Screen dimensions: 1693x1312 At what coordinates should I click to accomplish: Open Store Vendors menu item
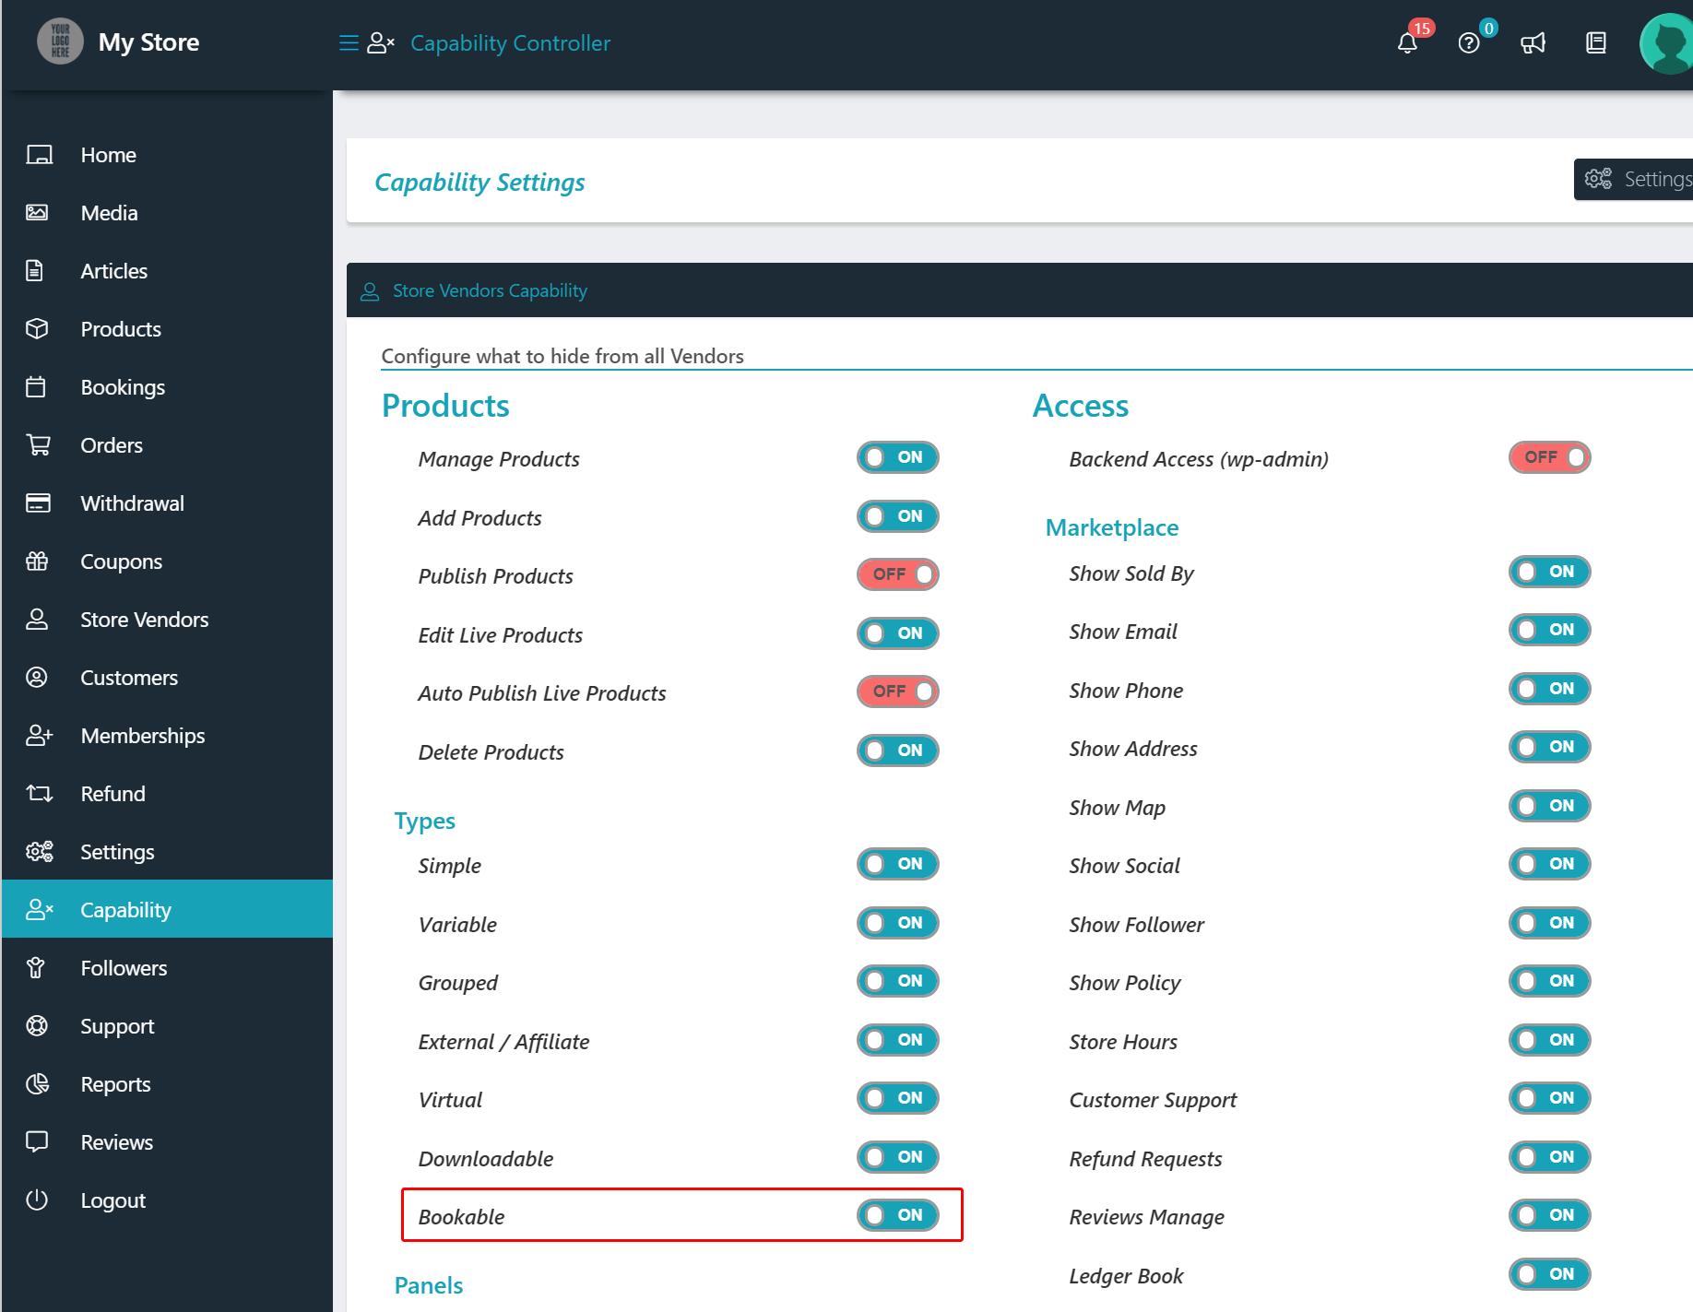pos(167,620)
